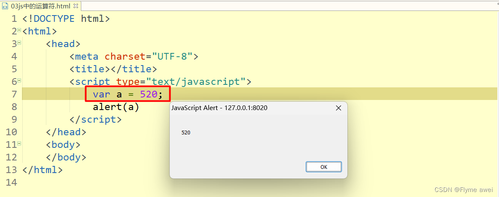Image resolution: width=499 pixels, height=197 pixels.
Task: Click the opening <html> tag
Action: (x=40, y=32)
